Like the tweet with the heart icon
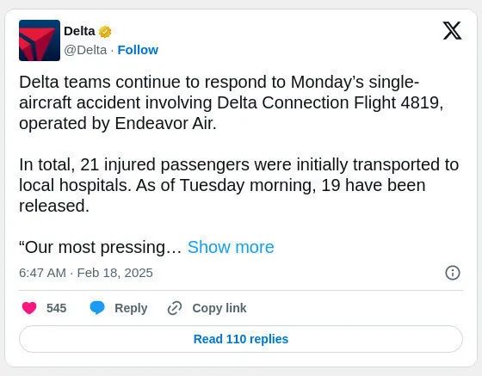The height and width of the screenshot is (376, 482). (29, 308)
